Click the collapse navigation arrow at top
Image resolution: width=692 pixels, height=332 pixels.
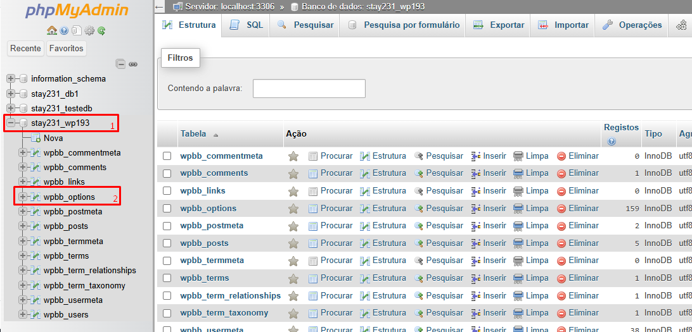[x=159, y=7]
